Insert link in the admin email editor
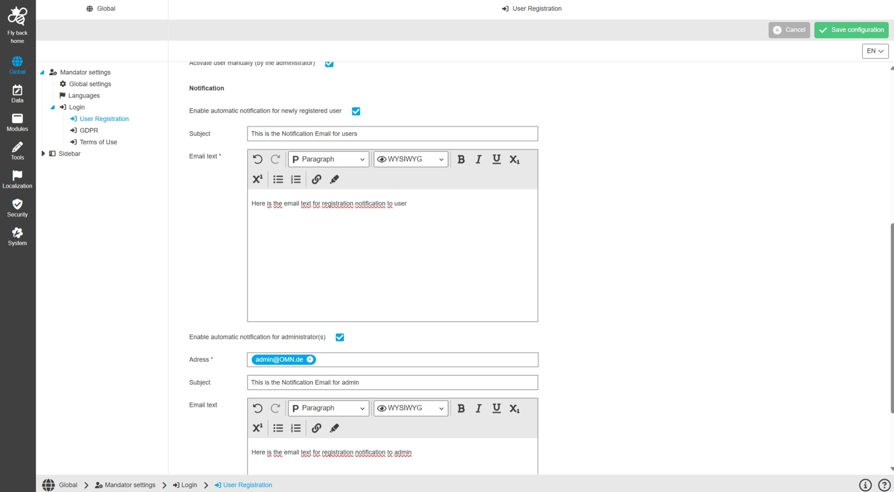Image resolution: width=894 pixels, height=492 pixels. click(317, 428)
